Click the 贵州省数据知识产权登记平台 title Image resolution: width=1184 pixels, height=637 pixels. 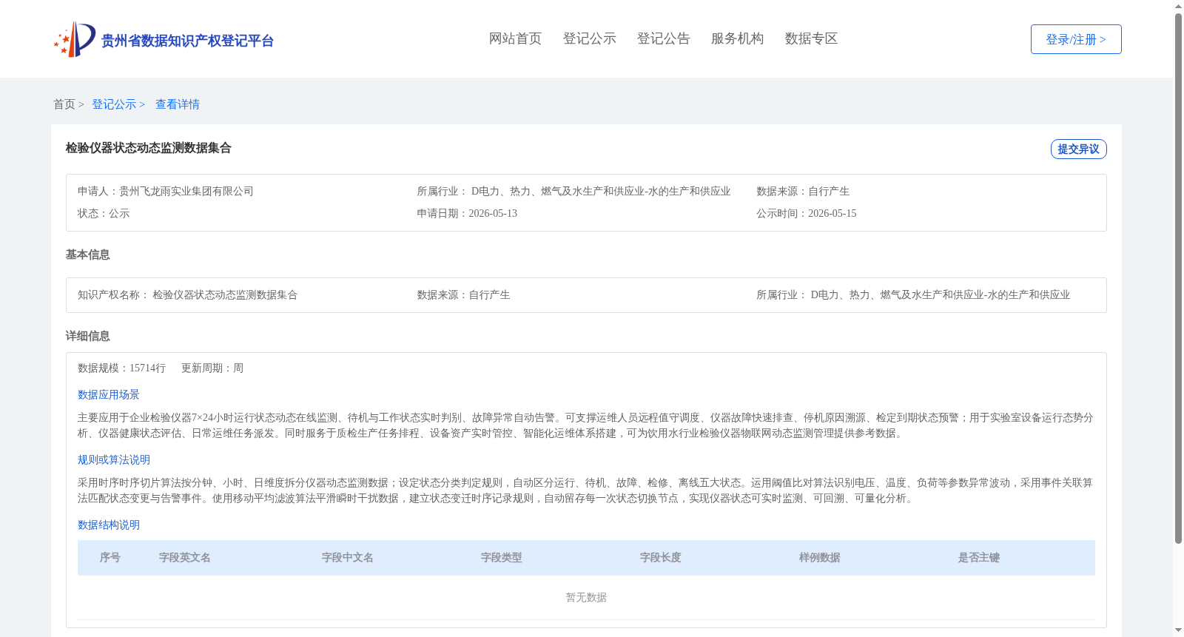coord(187,41)
